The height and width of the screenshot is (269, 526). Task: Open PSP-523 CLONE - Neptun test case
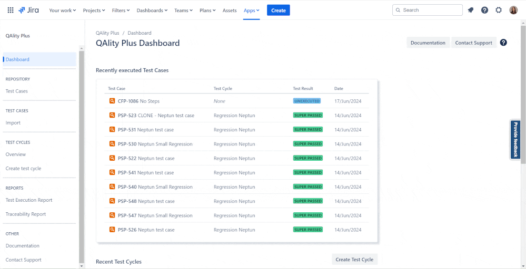pos(156,116)
